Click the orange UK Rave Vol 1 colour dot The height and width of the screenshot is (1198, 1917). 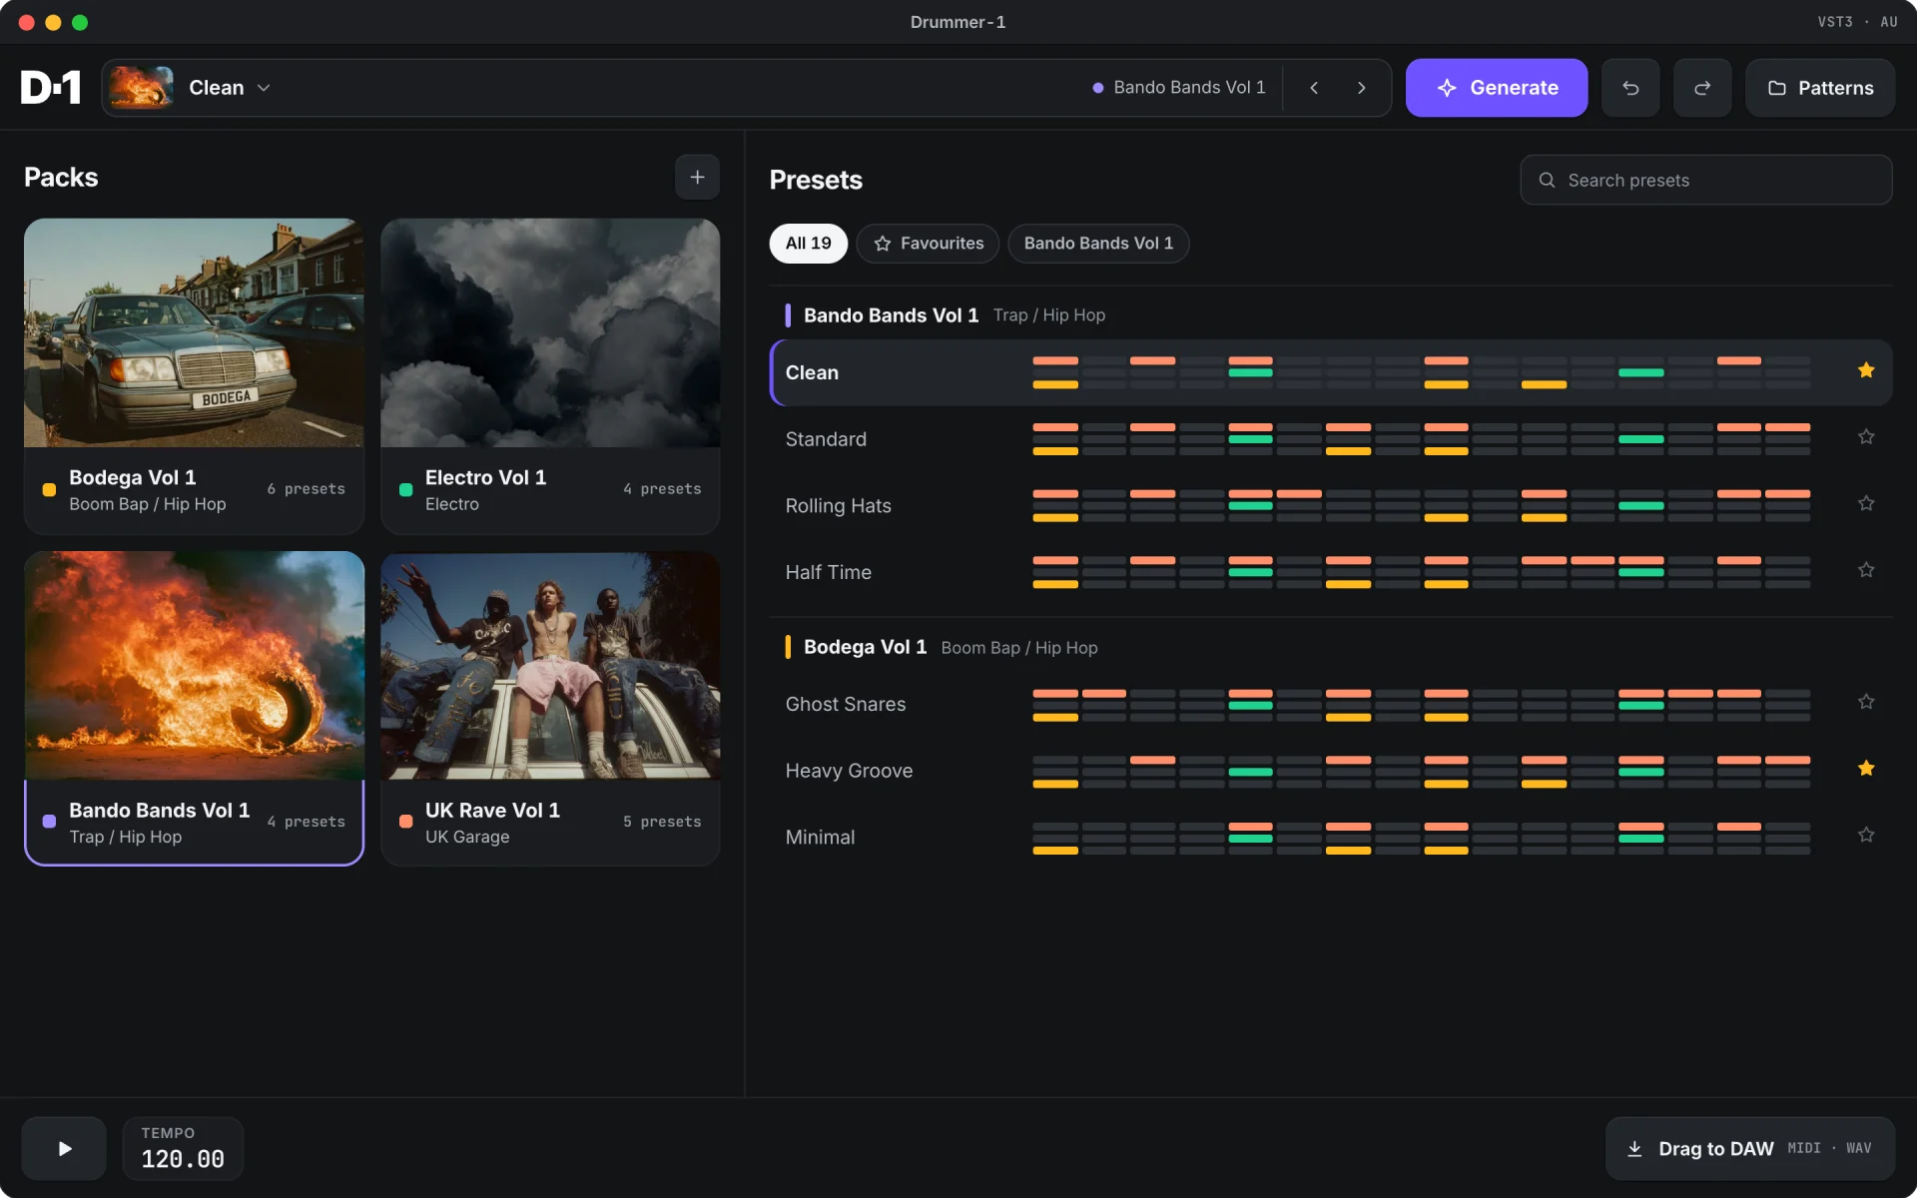(405, 822)
